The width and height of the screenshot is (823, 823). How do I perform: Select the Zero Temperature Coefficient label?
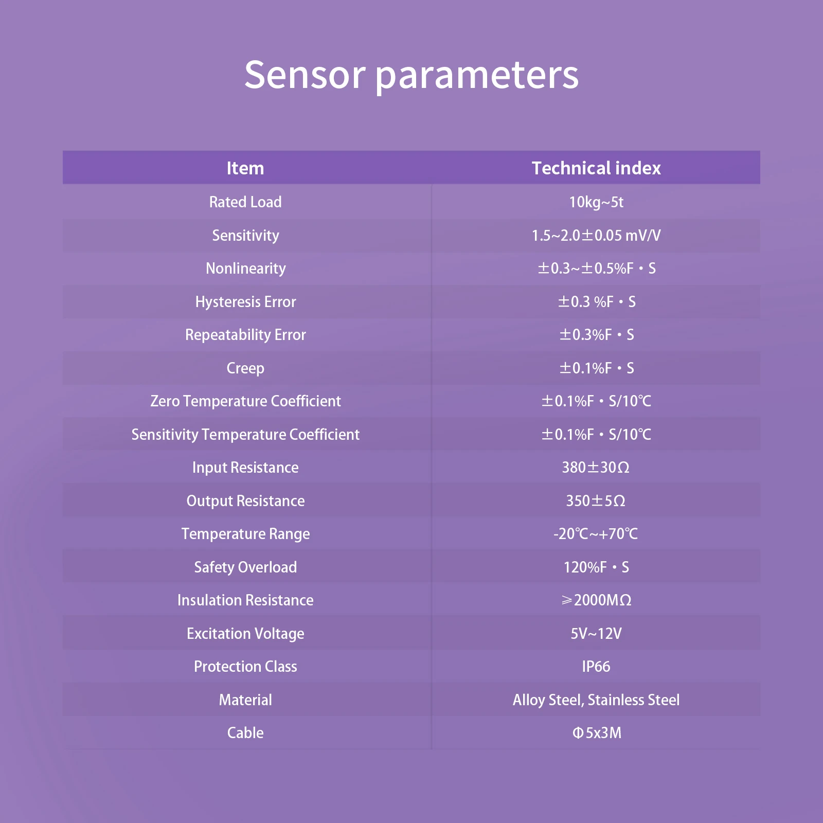pyautogui.click(x=245, y=401)
